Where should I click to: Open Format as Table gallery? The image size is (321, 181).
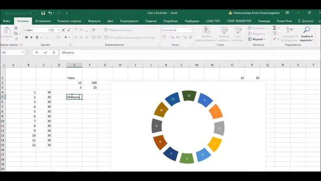[x=224, y=34]
